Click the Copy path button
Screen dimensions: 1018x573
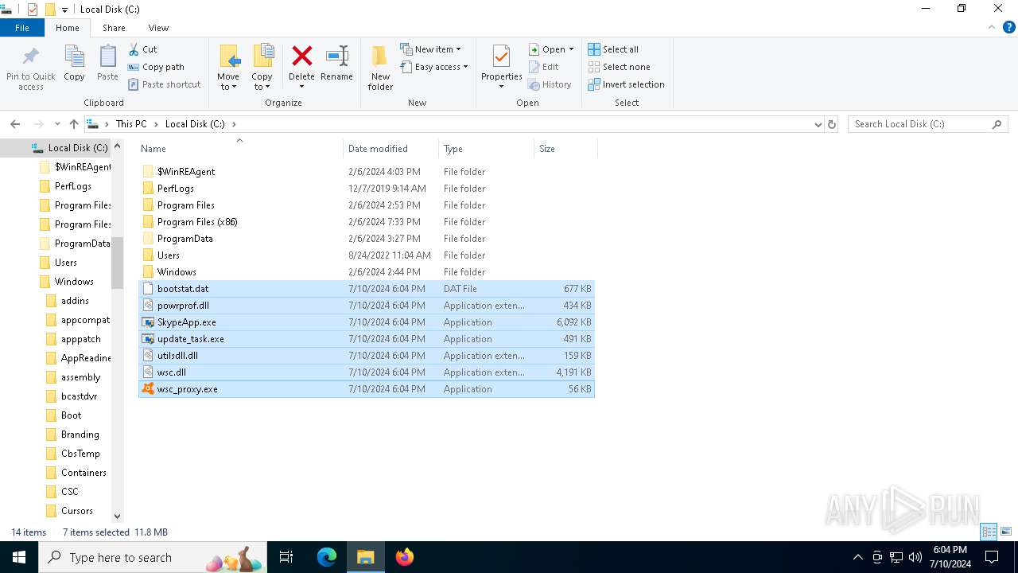coord(156,67)
